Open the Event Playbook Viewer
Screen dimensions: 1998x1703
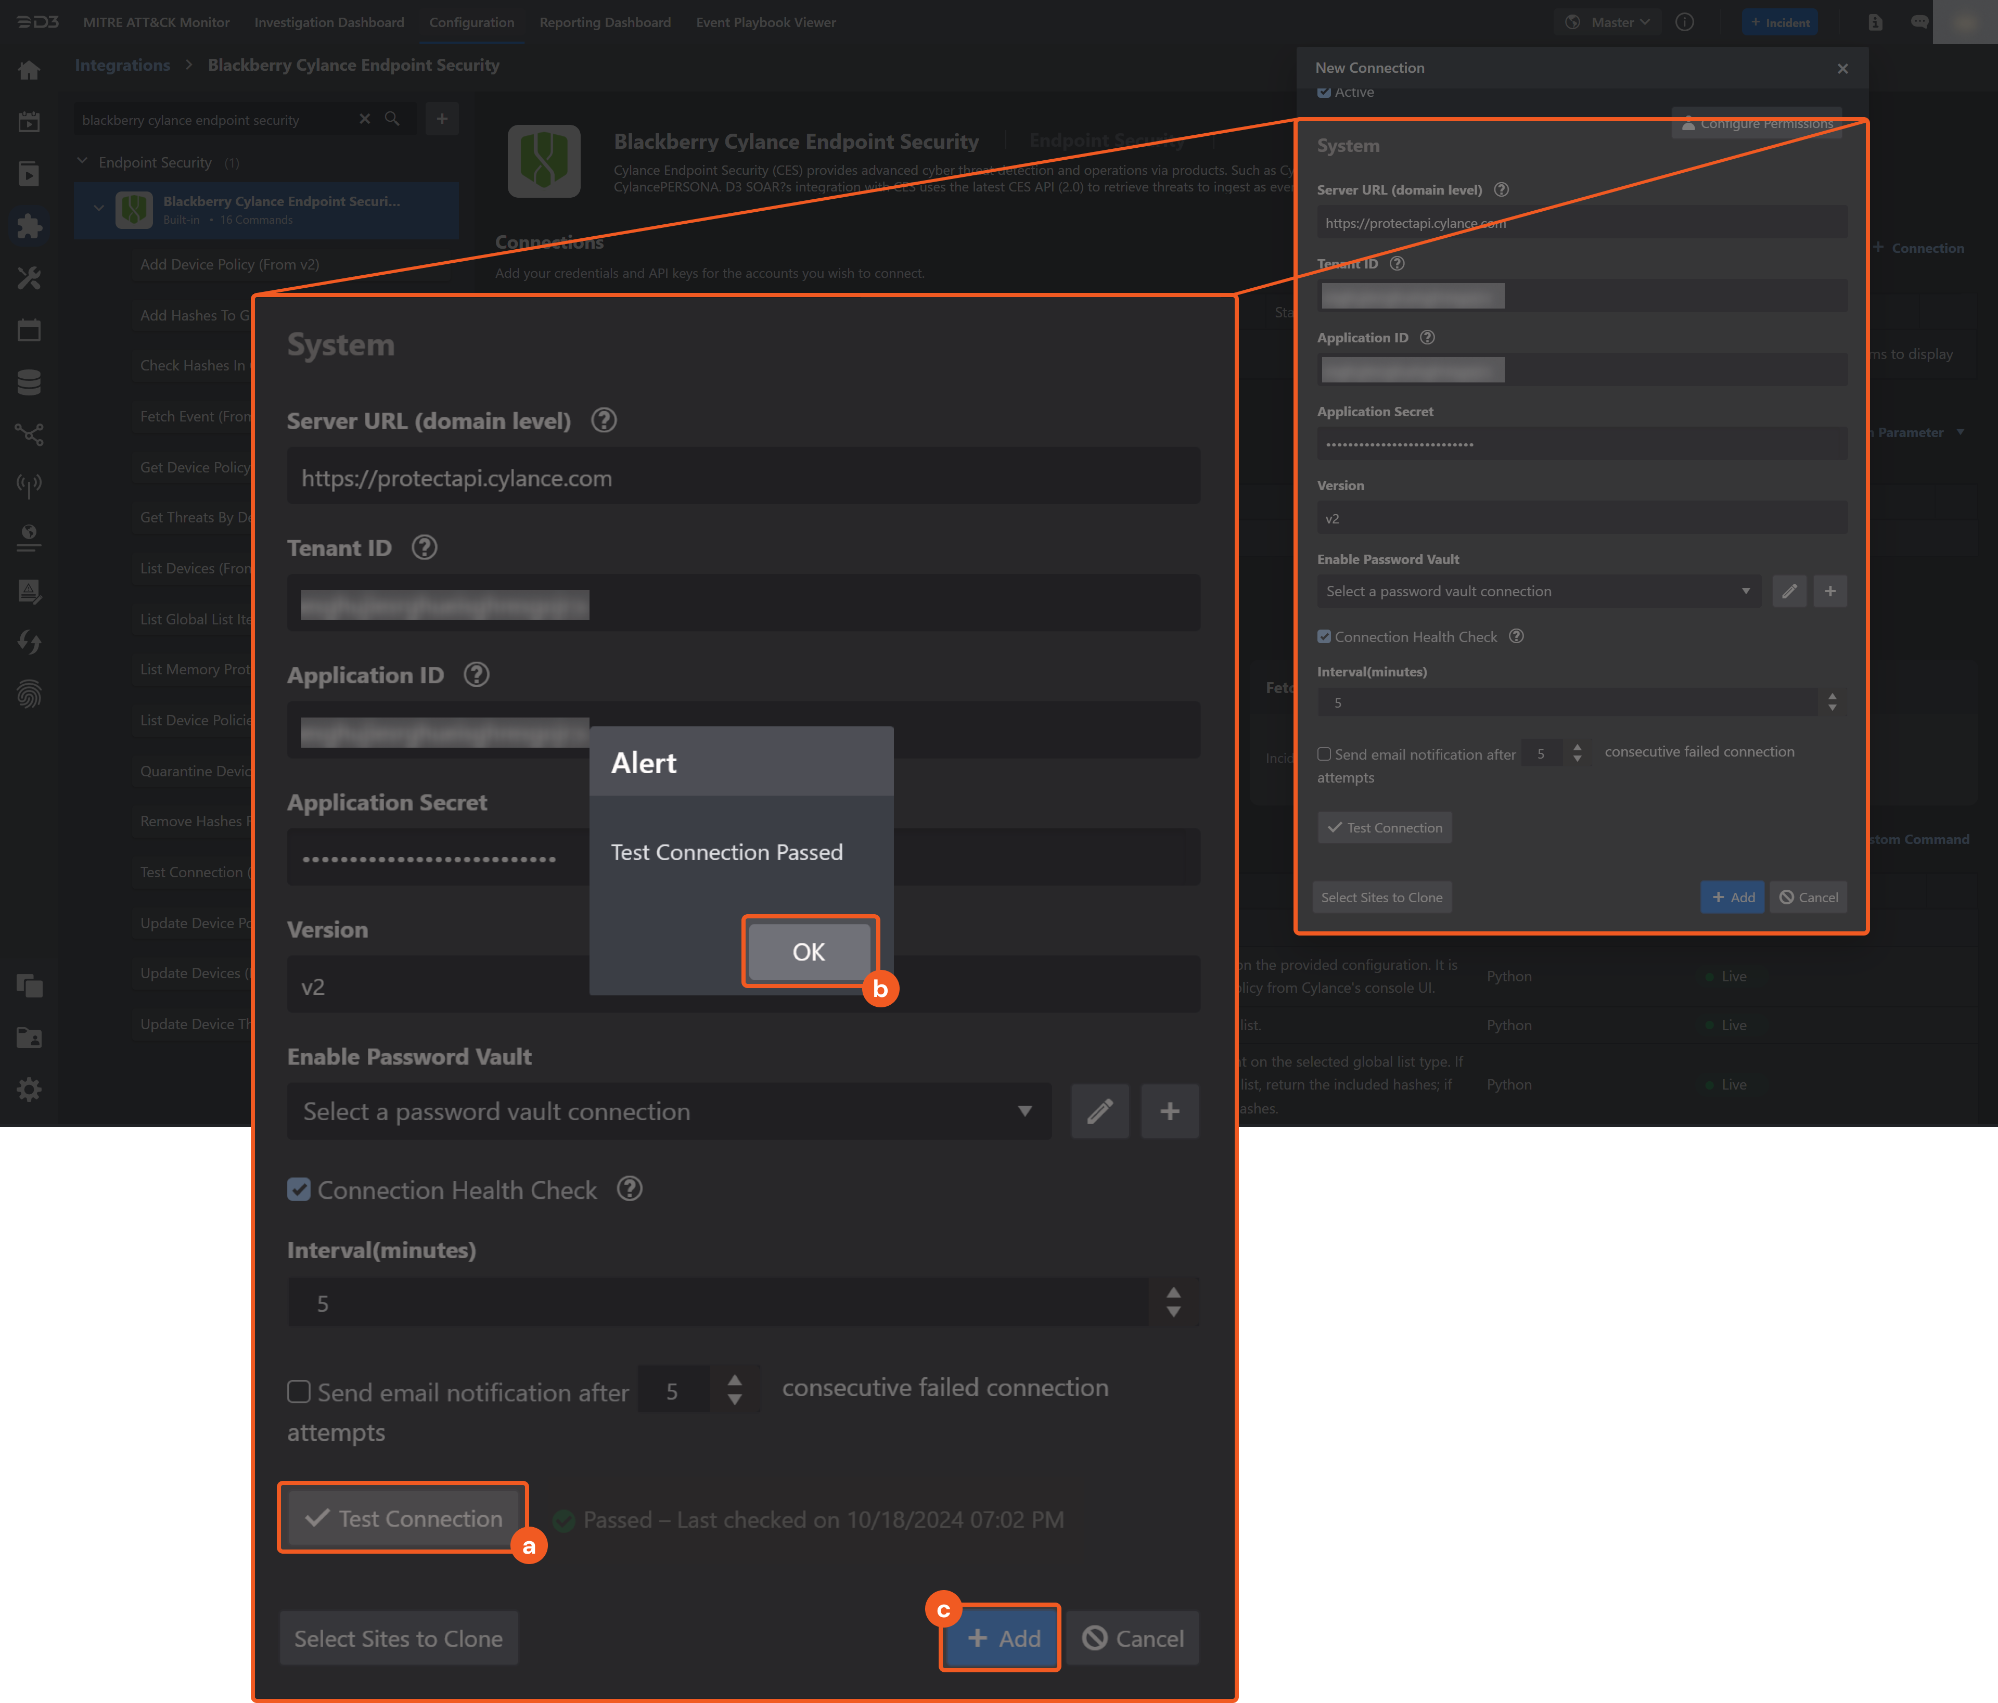[x=766, y=22]
